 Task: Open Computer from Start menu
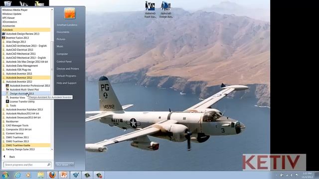click(x=62, y=54)
